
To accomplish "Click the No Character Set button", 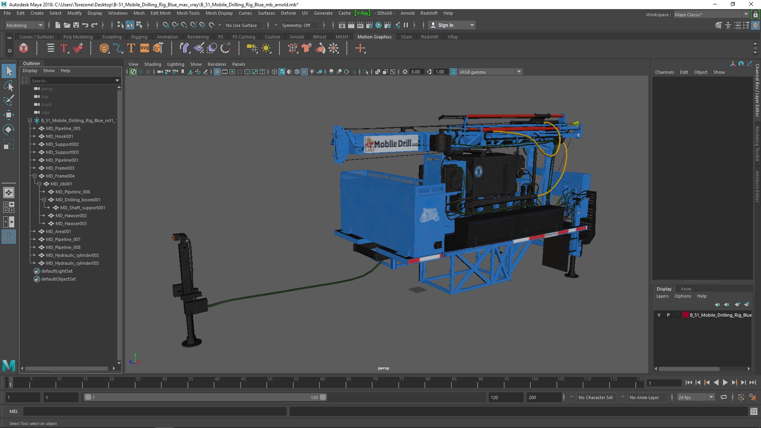I will coord(595,397).
